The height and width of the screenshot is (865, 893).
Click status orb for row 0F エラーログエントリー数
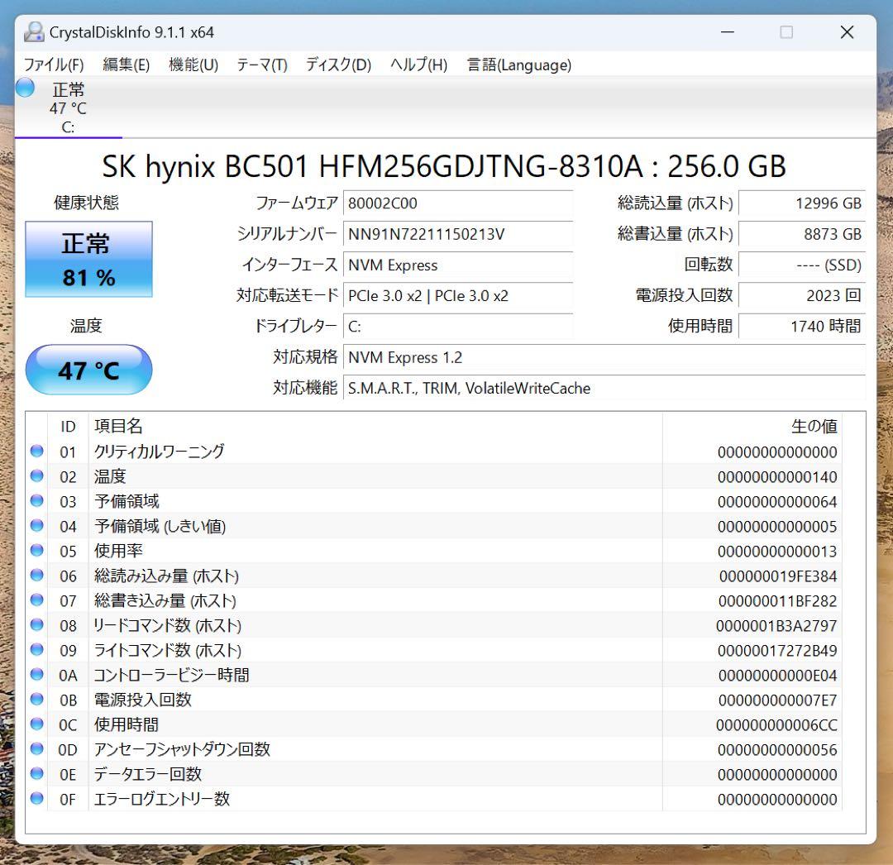pyautogui.click(x=37, y=798)
